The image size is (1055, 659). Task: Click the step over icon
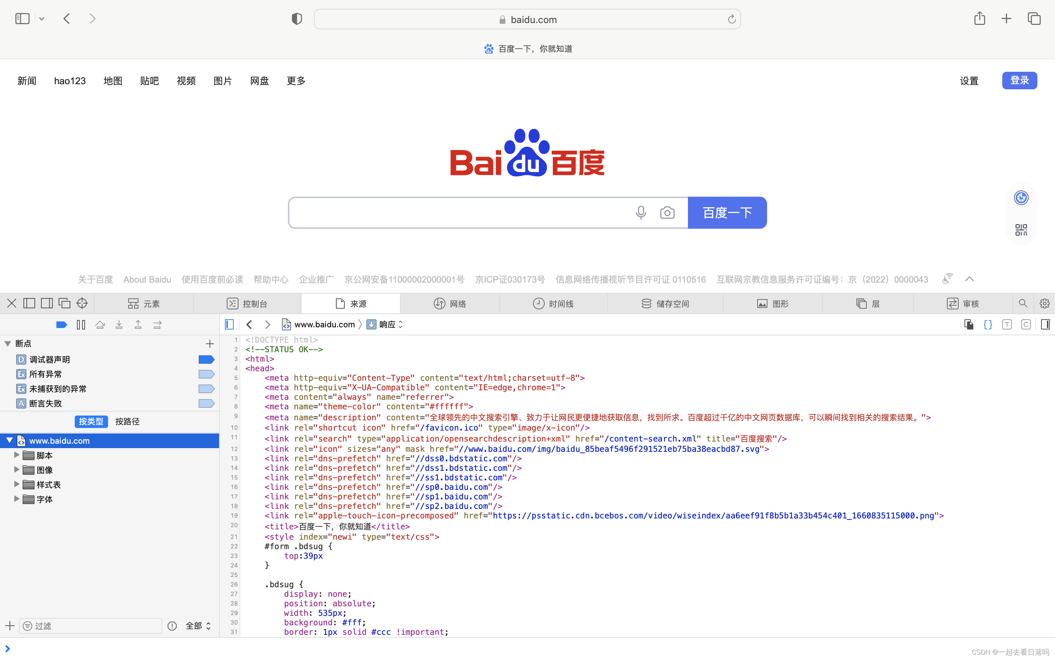[x=100, y=325]
